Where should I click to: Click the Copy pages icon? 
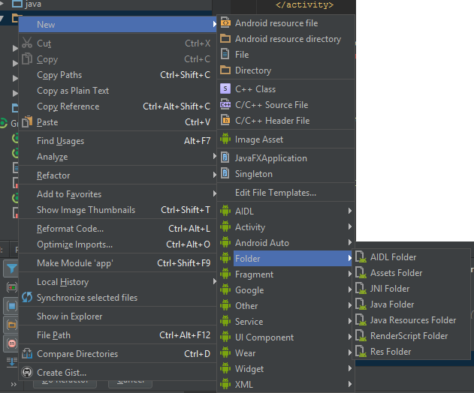pos(27,58)
